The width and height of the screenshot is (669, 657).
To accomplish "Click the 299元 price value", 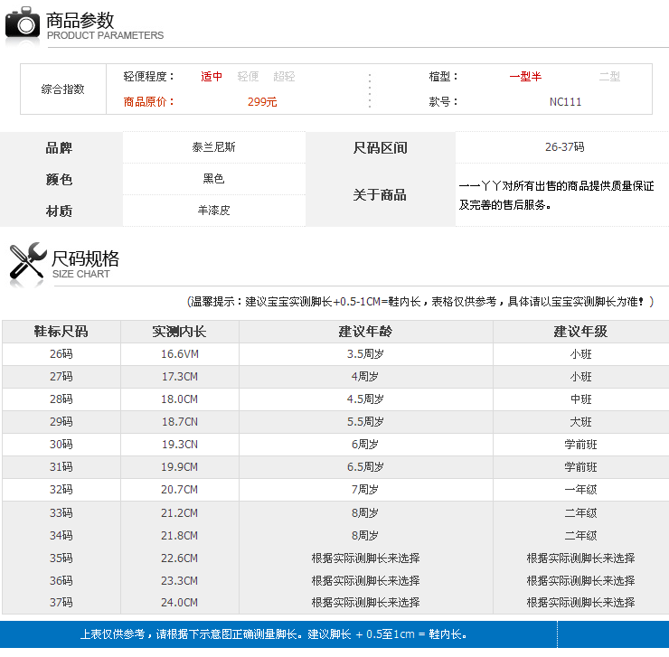I will [262, 101].
